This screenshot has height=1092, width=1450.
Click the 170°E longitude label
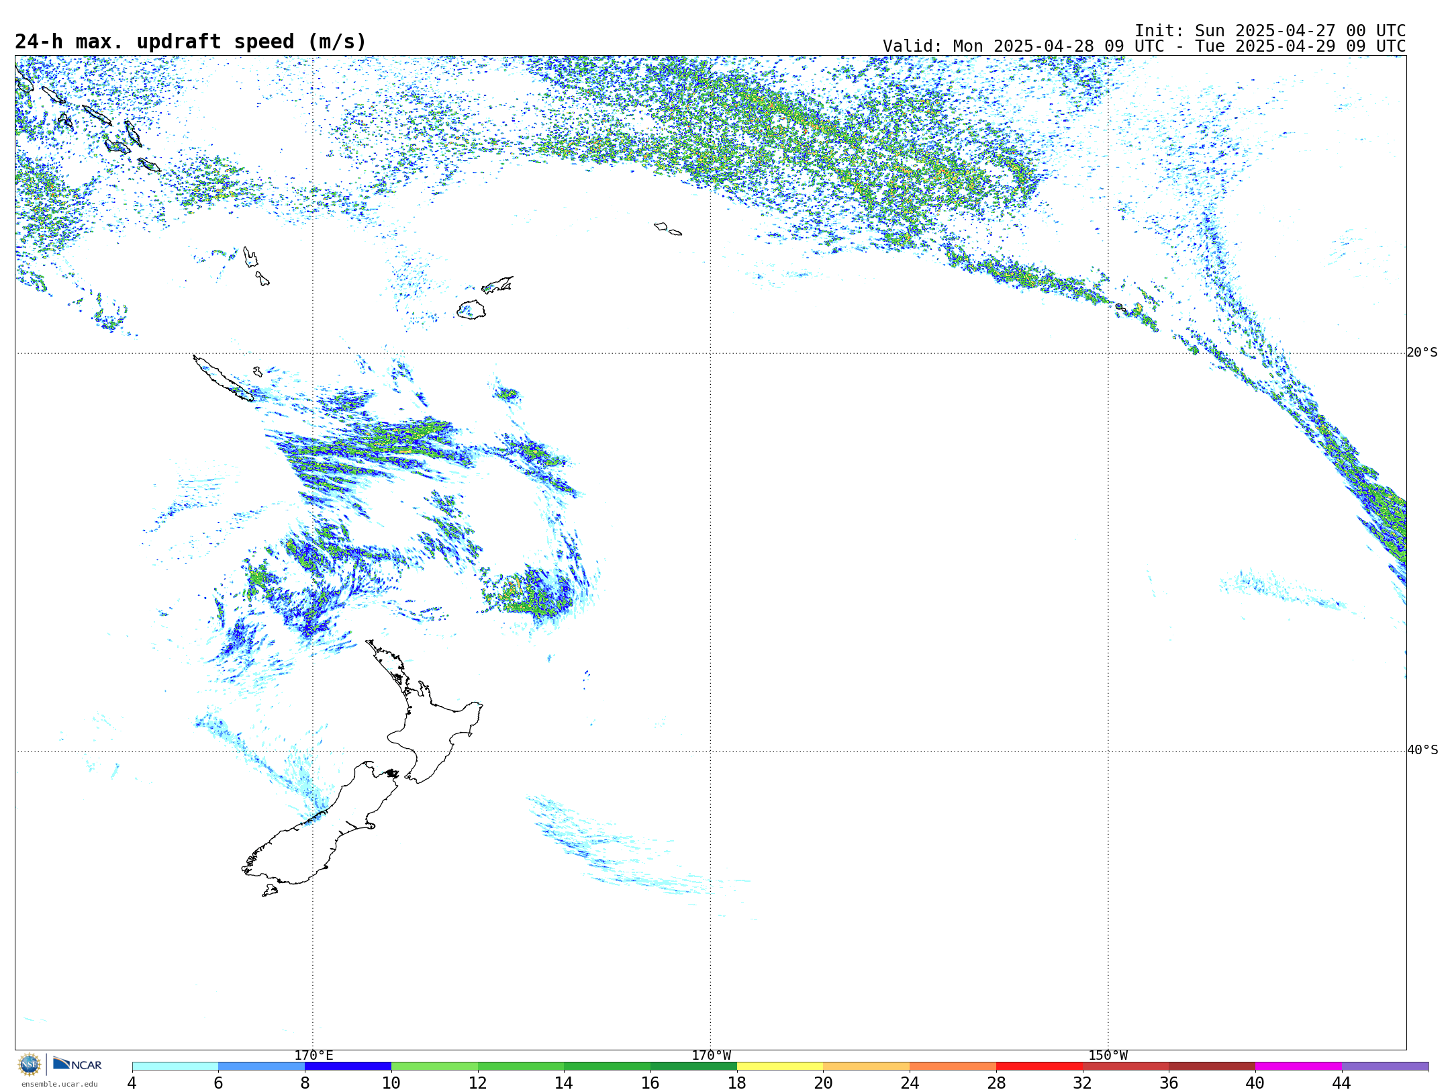pos(314,1055)
